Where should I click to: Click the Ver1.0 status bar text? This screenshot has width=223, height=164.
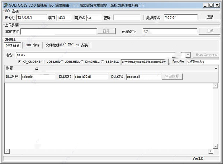point(198,158)
